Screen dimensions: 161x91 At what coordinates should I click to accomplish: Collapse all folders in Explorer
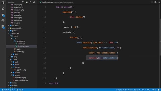click(34, 2)
